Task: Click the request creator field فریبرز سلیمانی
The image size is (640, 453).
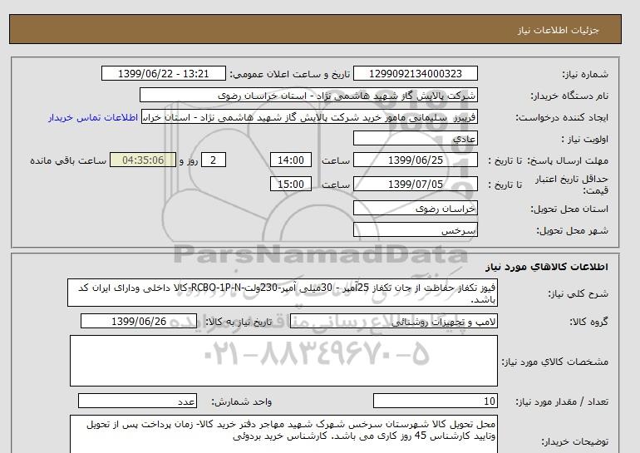Action: (x=309, y=117)
